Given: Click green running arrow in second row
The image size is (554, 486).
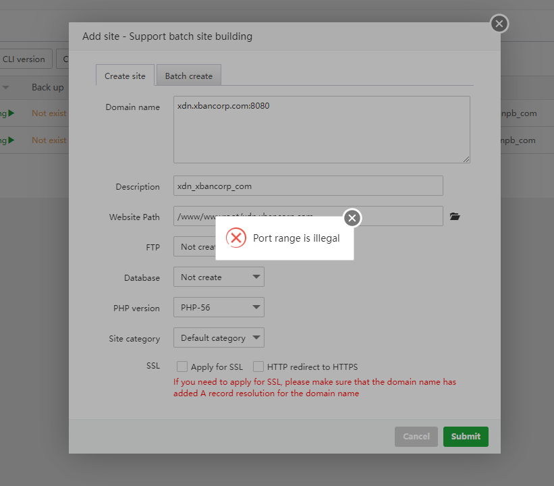Looking at the screenshot, I should [11, 140].
